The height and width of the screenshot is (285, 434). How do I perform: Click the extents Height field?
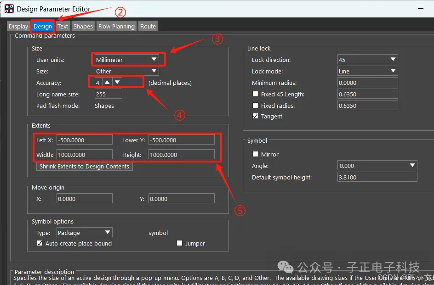(x=181, y=155)
